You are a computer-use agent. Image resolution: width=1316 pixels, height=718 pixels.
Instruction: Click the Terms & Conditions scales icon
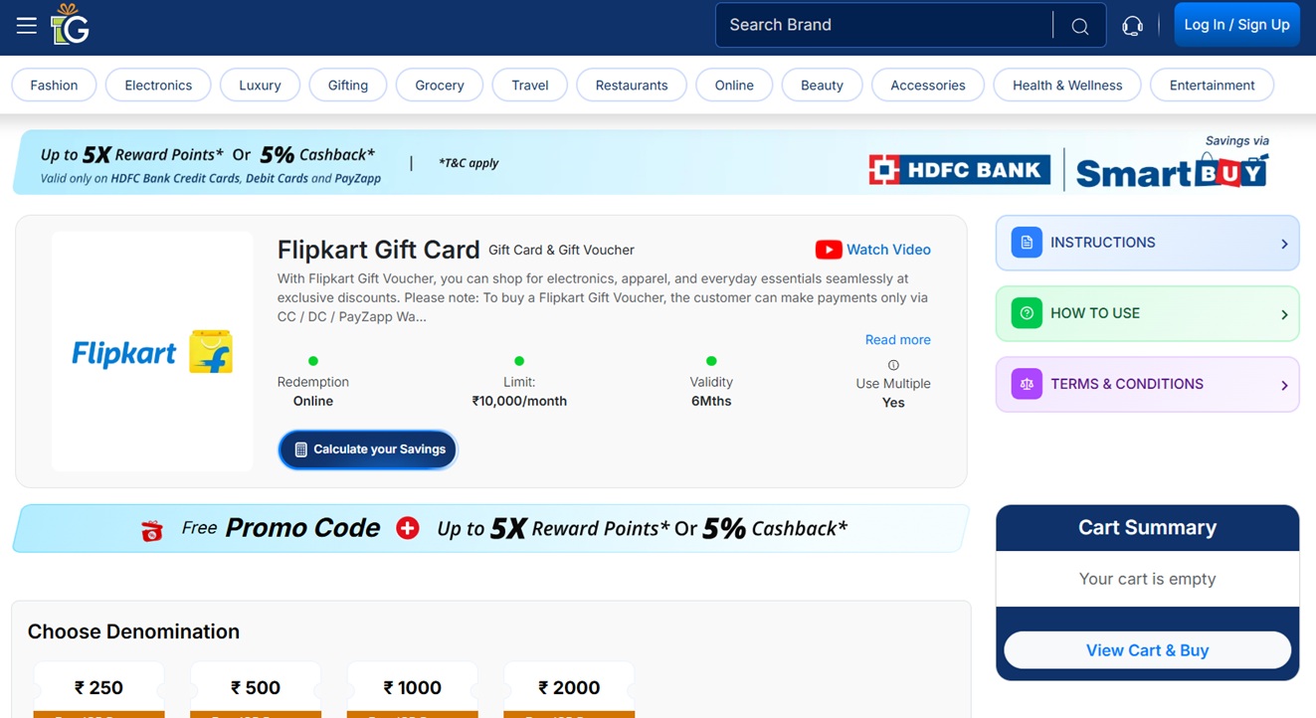click(x=1027, y=384)
